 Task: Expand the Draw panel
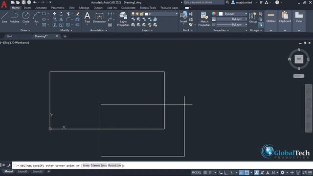(x=25, y=30)
